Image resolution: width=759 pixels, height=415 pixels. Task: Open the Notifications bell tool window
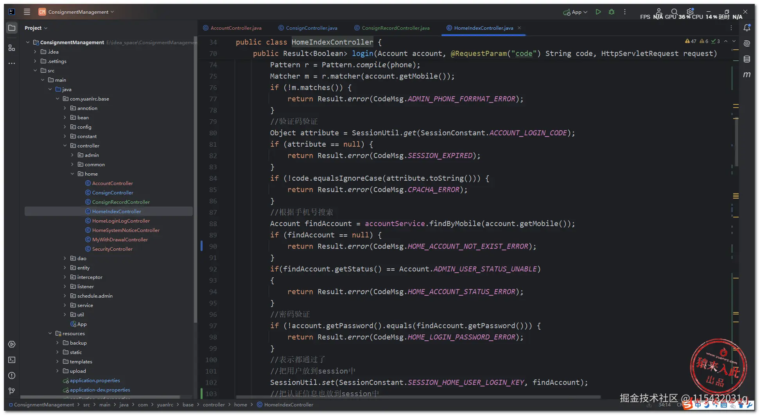pyautogui.click(x=747, y=28)
